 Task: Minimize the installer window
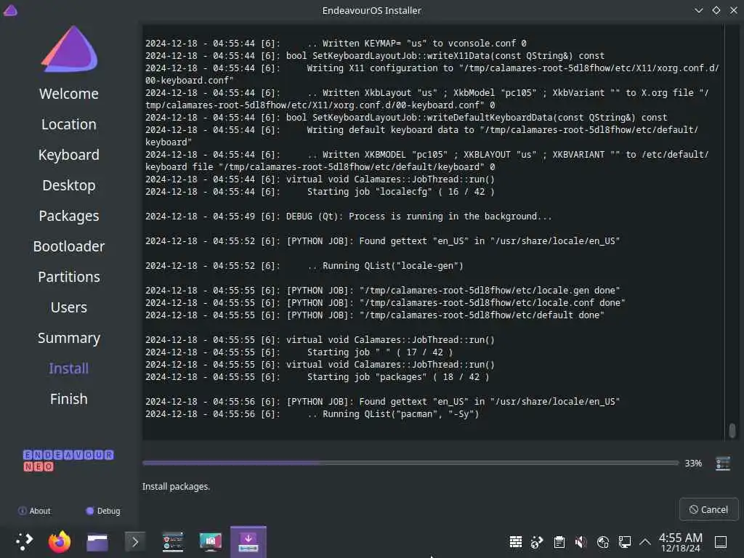coord(698,10)
